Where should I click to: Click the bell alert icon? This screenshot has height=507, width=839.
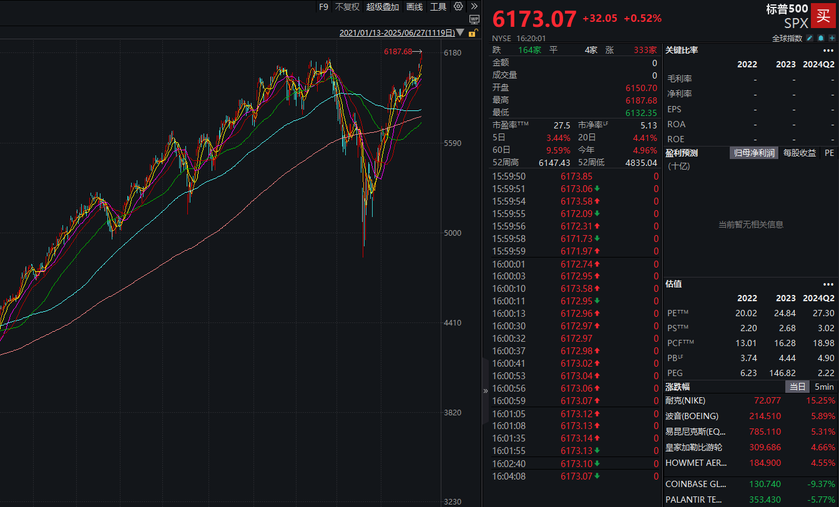coord(821,38)
